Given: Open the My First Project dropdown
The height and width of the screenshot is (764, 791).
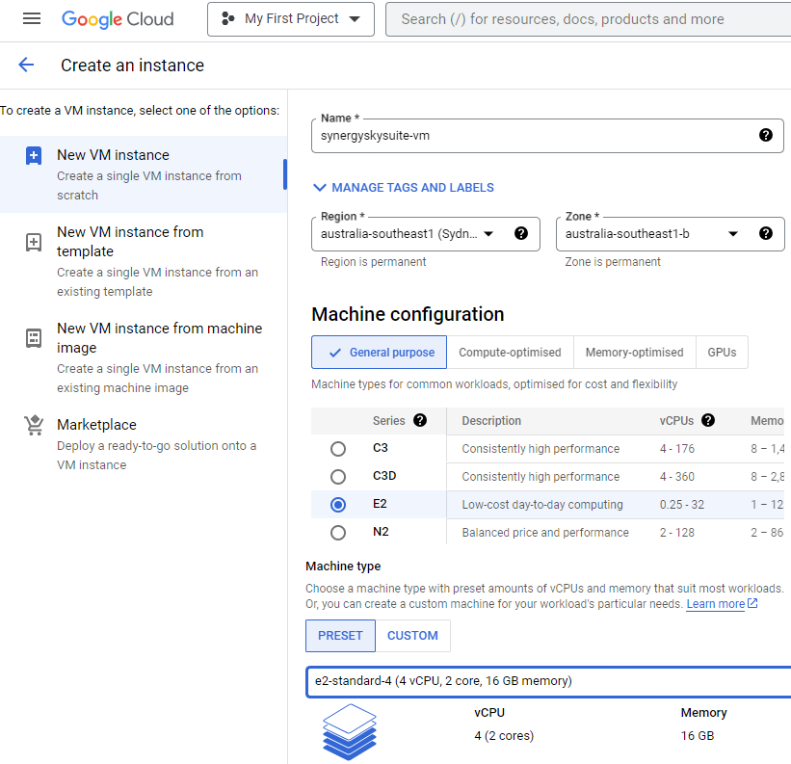Looking at the screenshot, I should click(x=291, y=19).
